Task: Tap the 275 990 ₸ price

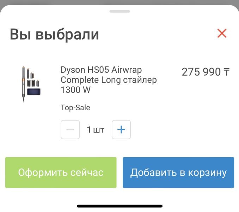Action: [x=206, y=72]
